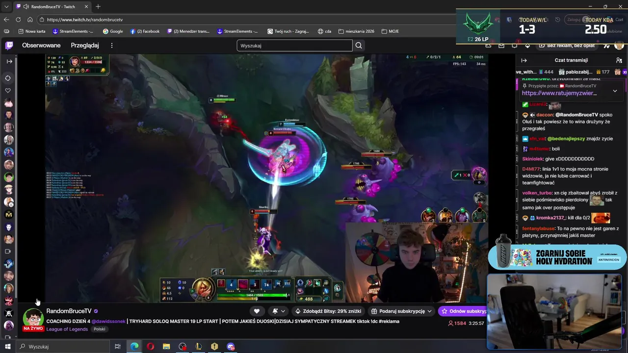Click username daccon in chat
628x353 pixels.
545,115
